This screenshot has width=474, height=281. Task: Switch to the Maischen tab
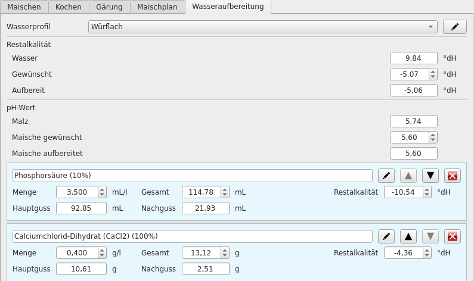coord(24,7)
